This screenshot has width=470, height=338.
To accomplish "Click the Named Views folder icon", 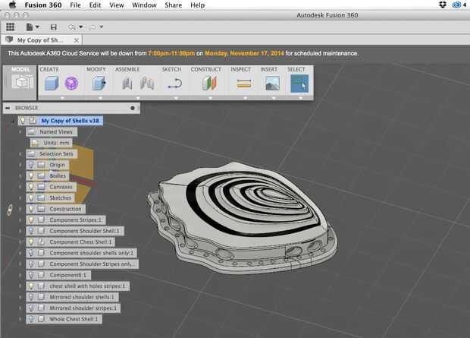I will coord(31,131).
